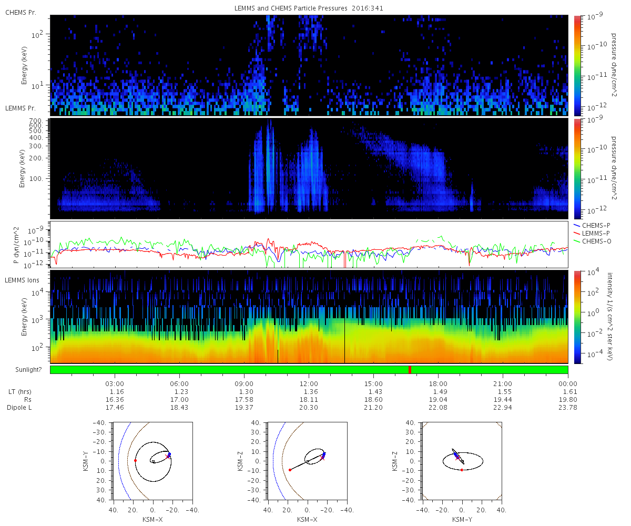Click the 18:00 time axis label
The width and height of the screenshot is (631, 526).
[438, 383]
